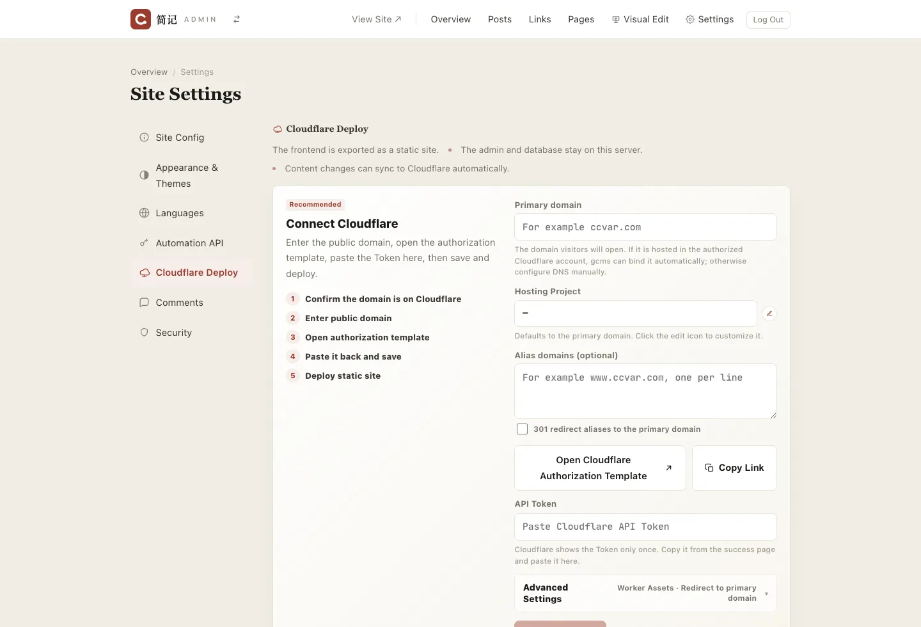The width and height of the screenshot is (921, 627).
Task: Select Languages in the sidebar
Action: (192, 213)
